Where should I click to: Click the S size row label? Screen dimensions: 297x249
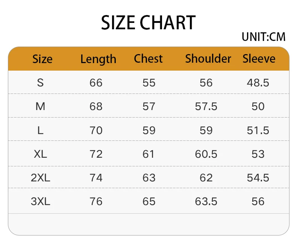point(40,83)
